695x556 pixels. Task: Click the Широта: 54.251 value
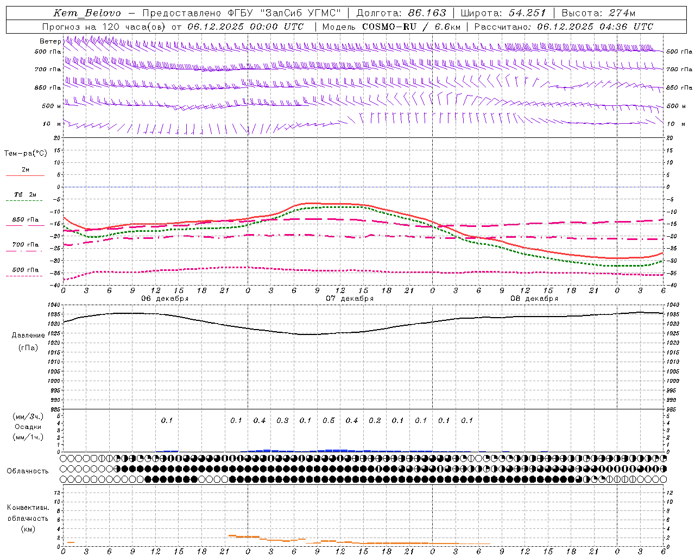point(503,13)
